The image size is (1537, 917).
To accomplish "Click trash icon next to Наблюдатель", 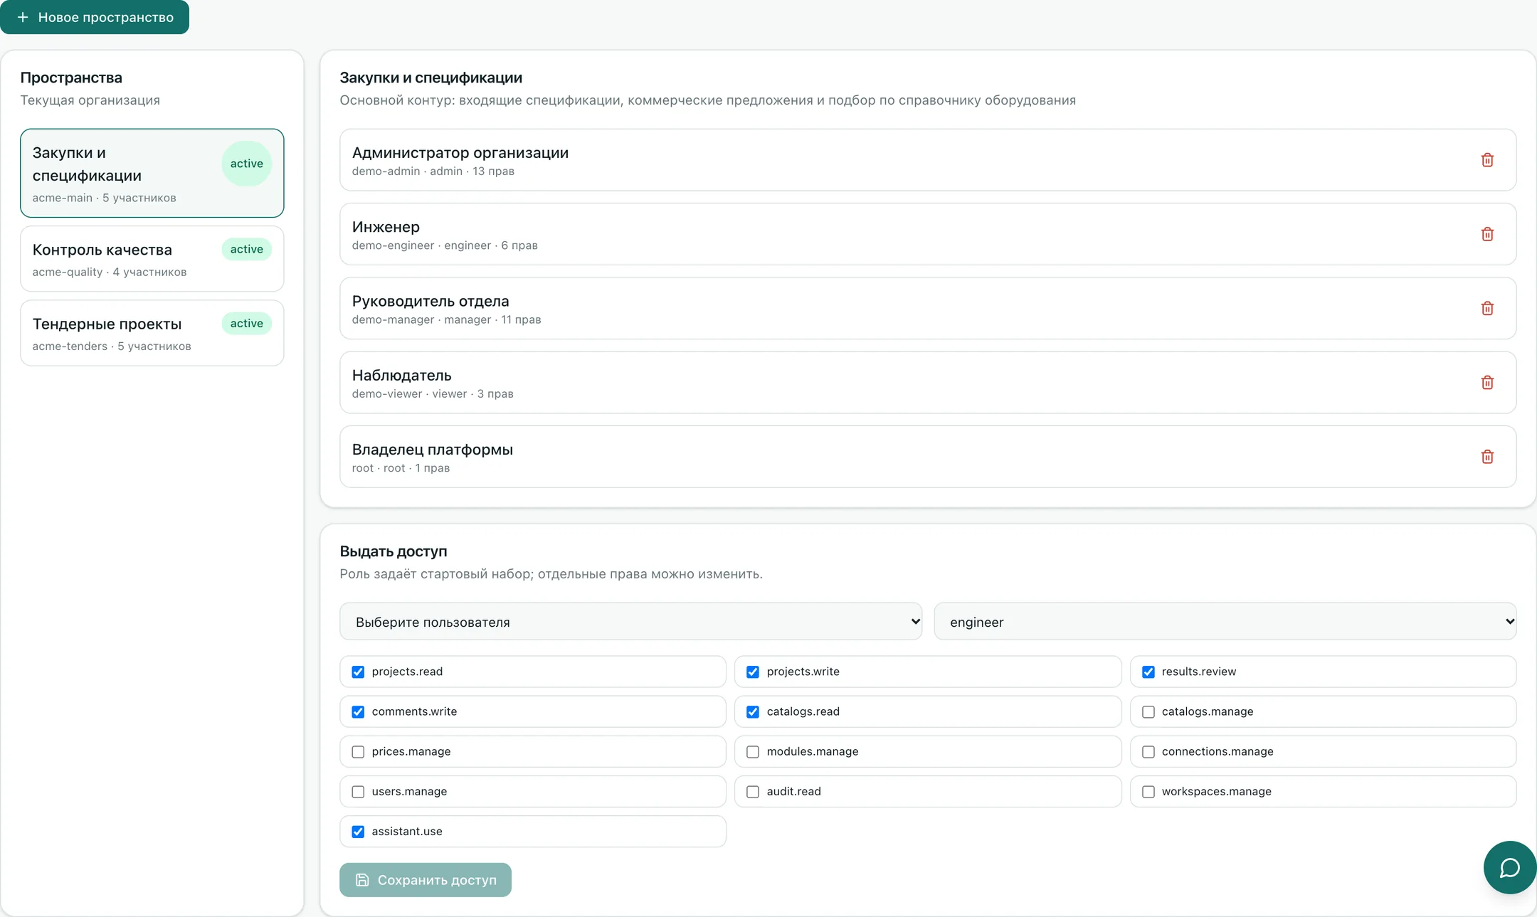I will coord(1487,383).
